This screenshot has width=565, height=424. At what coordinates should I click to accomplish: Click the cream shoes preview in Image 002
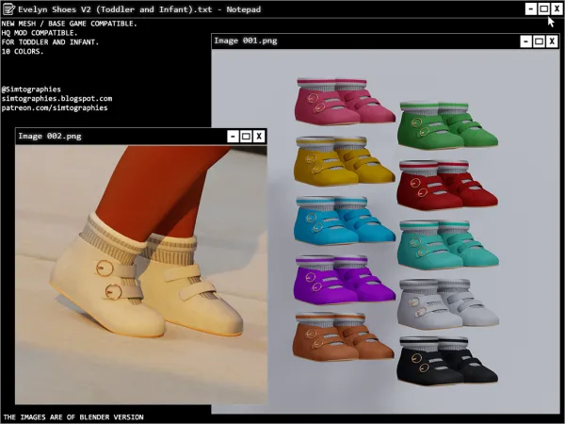pyautogui.click(x=146, y=275)
